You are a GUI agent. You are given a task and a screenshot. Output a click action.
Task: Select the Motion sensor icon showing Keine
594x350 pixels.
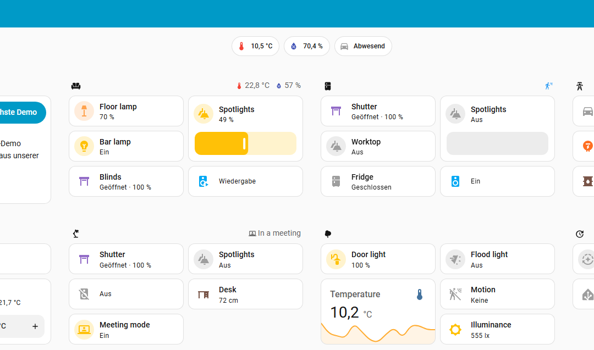pos(455,294)
